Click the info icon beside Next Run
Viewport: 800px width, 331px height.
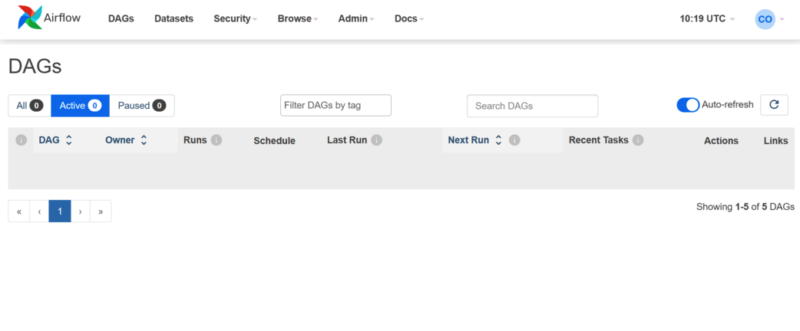[514, 140]
